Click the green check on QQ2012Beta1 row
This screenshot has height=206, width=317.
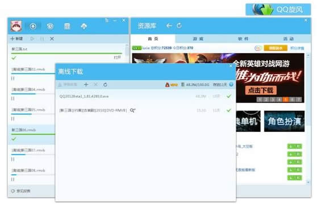[x=229, y=96]
